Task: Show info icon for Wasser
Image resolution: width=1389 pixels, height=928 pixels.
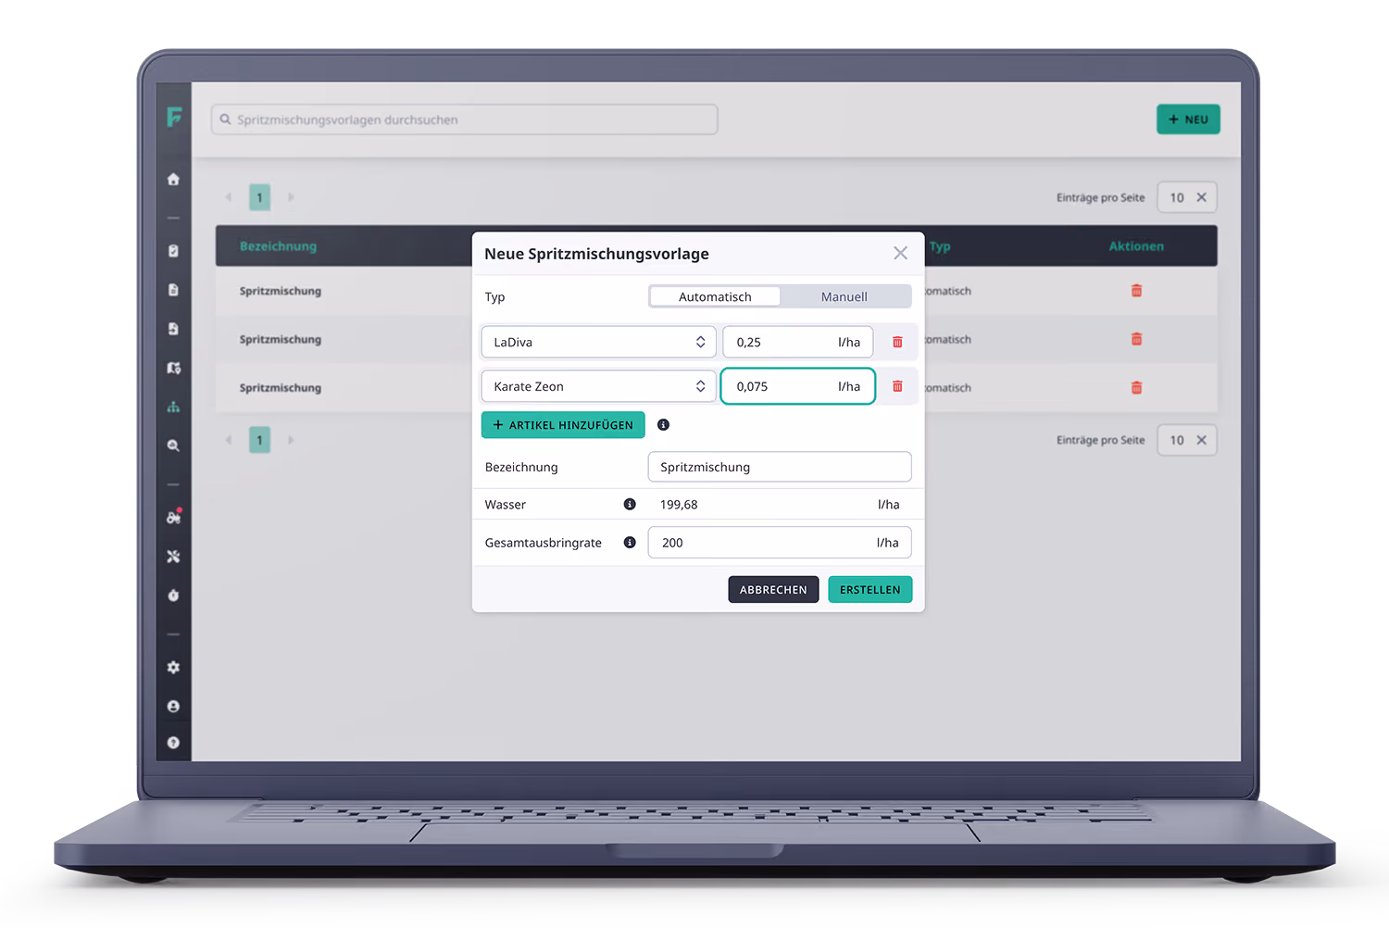Action: pyautogui.click(x=630, y=505)
